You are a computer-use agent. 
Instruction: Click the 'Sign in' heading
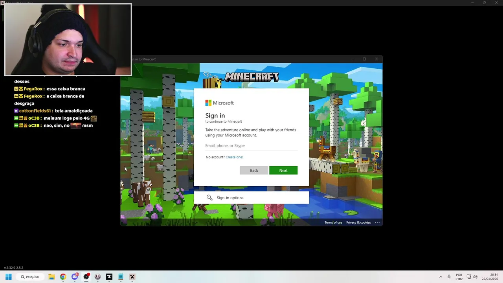coord(215,116)
